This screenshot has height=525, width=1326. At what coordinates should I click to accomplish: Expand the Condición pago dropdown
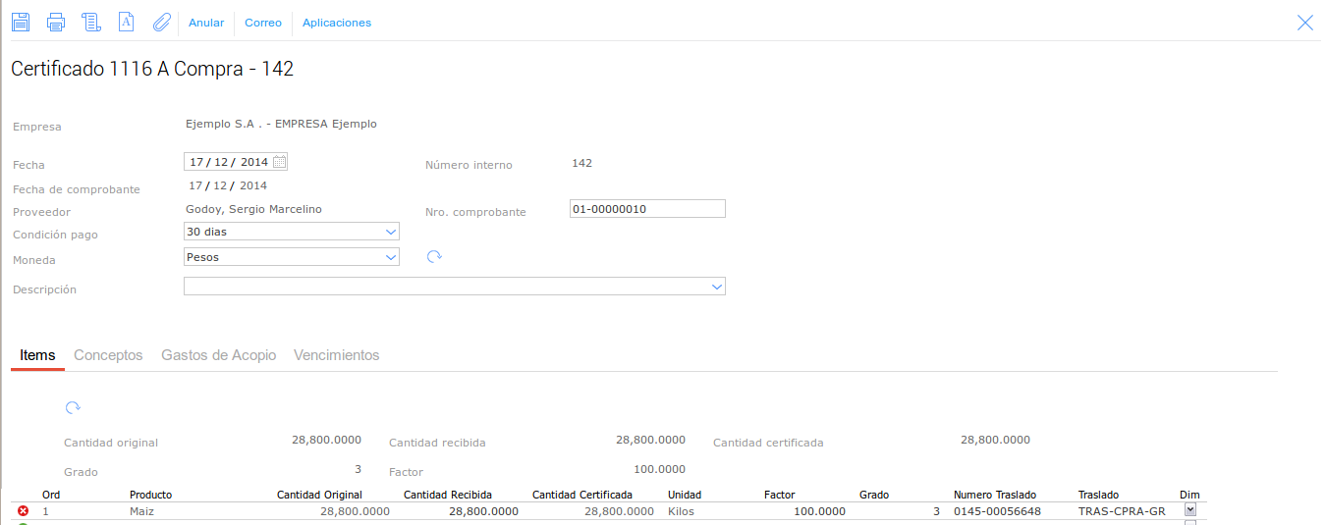pyautogui.click(x=391, y=233)
